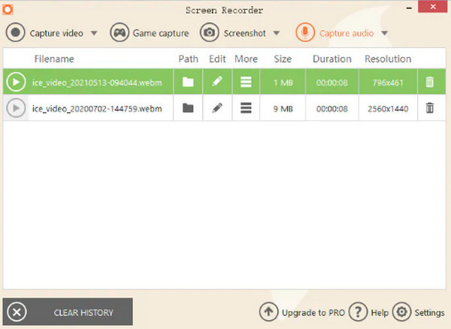Click the Capture audio text label
Image resolution: width=451 pixels, height=329 pixels.
click(x=347, y=33)
